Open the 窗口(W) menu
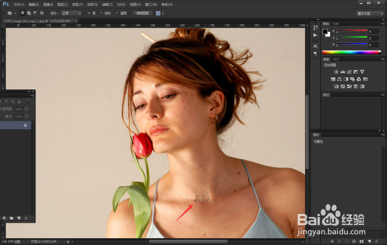The image size is (387, 245). point(151,4)
